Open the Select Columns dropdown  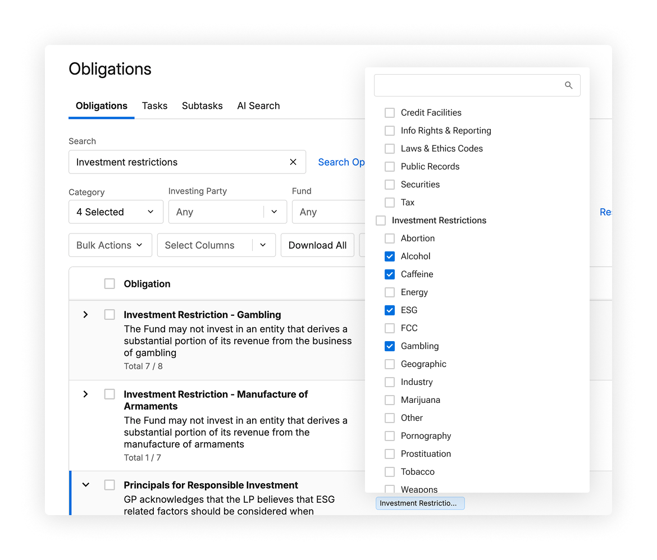[216, 245]
